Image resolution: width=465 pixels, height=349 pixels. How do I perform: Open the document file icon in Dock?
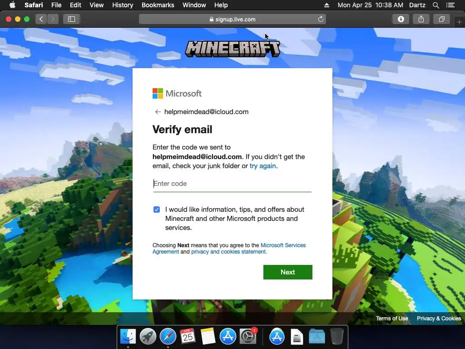[297, 337]
